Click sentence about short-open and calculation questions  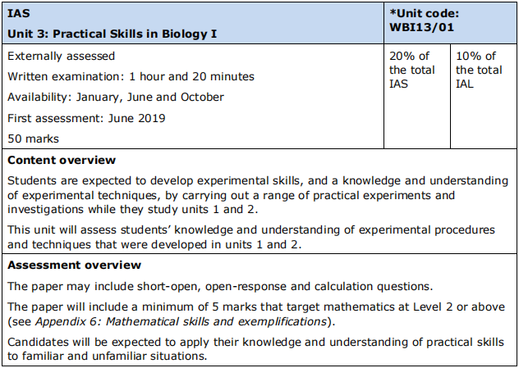click(x=220, y=286)
